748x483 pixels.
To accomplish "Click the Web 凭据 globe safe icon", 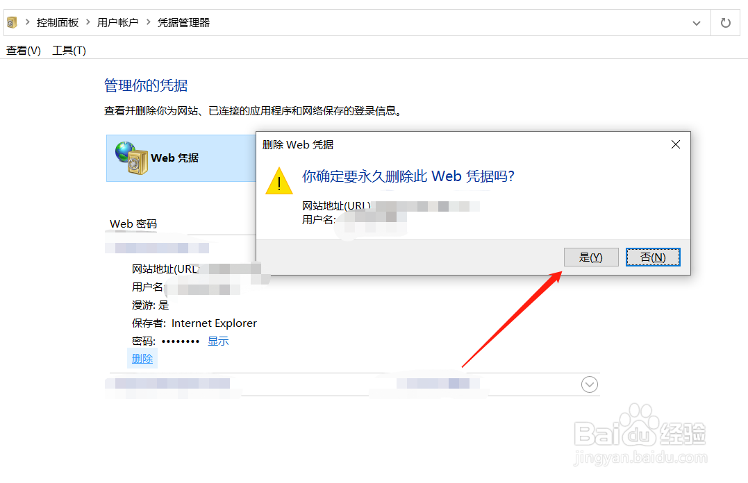I will [x=131, y=158].
